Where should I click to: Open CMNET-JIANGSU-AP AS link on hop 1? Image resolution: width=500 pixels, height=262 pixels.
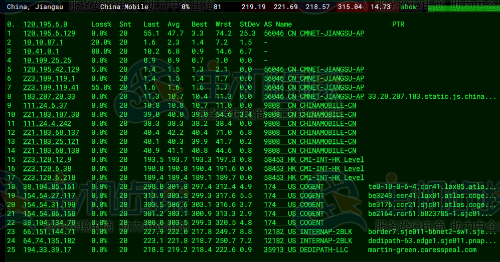314,33
